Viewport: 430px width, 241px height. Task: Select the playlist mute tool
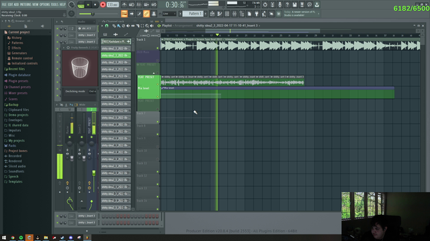128,25
